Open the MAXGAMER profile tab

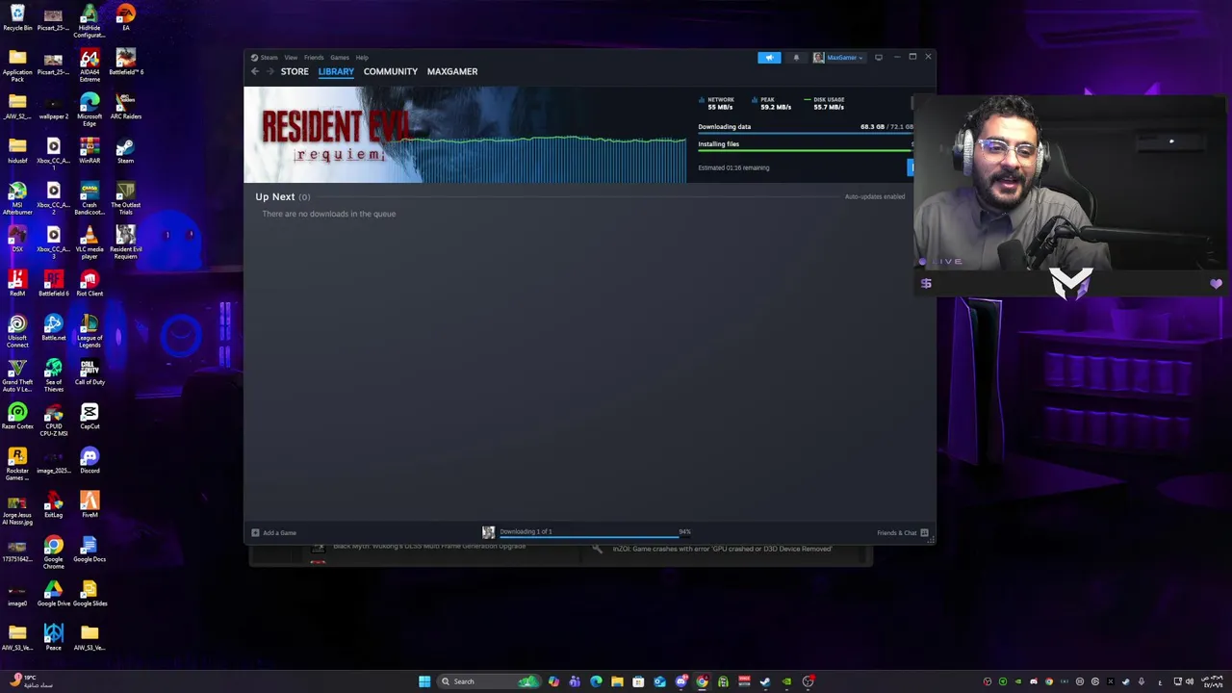[x=452, y=71]
